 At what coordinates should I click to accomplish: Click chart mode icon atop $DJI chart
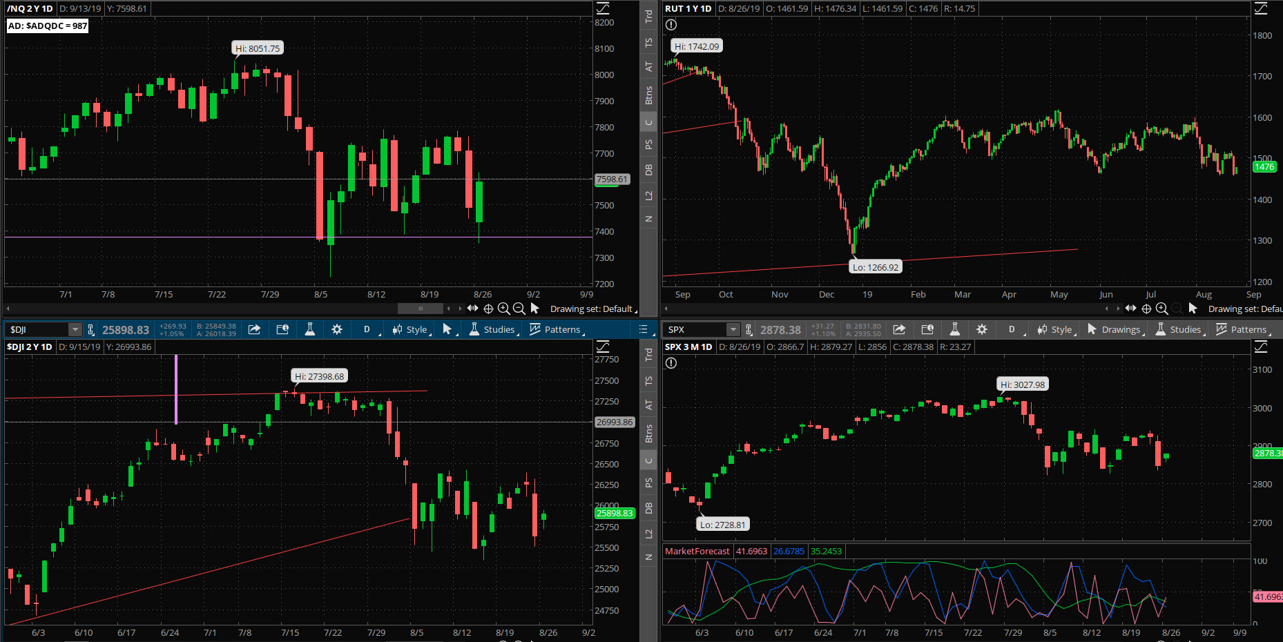tap(603, 347)
